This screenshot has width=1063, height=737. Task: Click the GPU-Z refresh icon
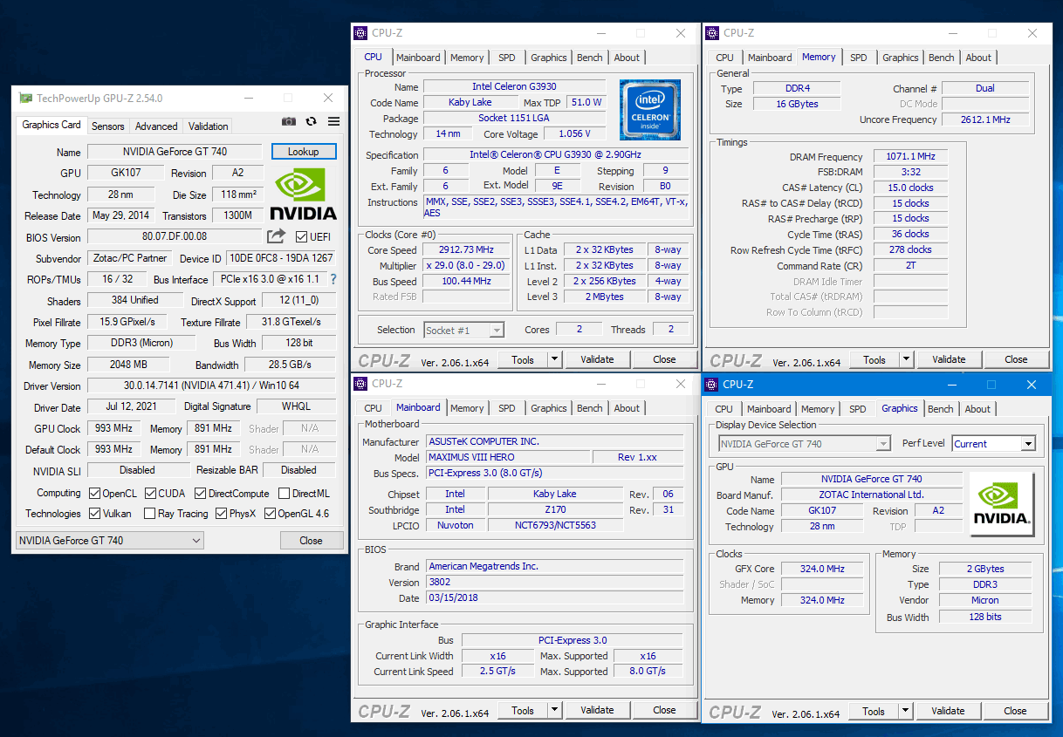click(312, 122)
